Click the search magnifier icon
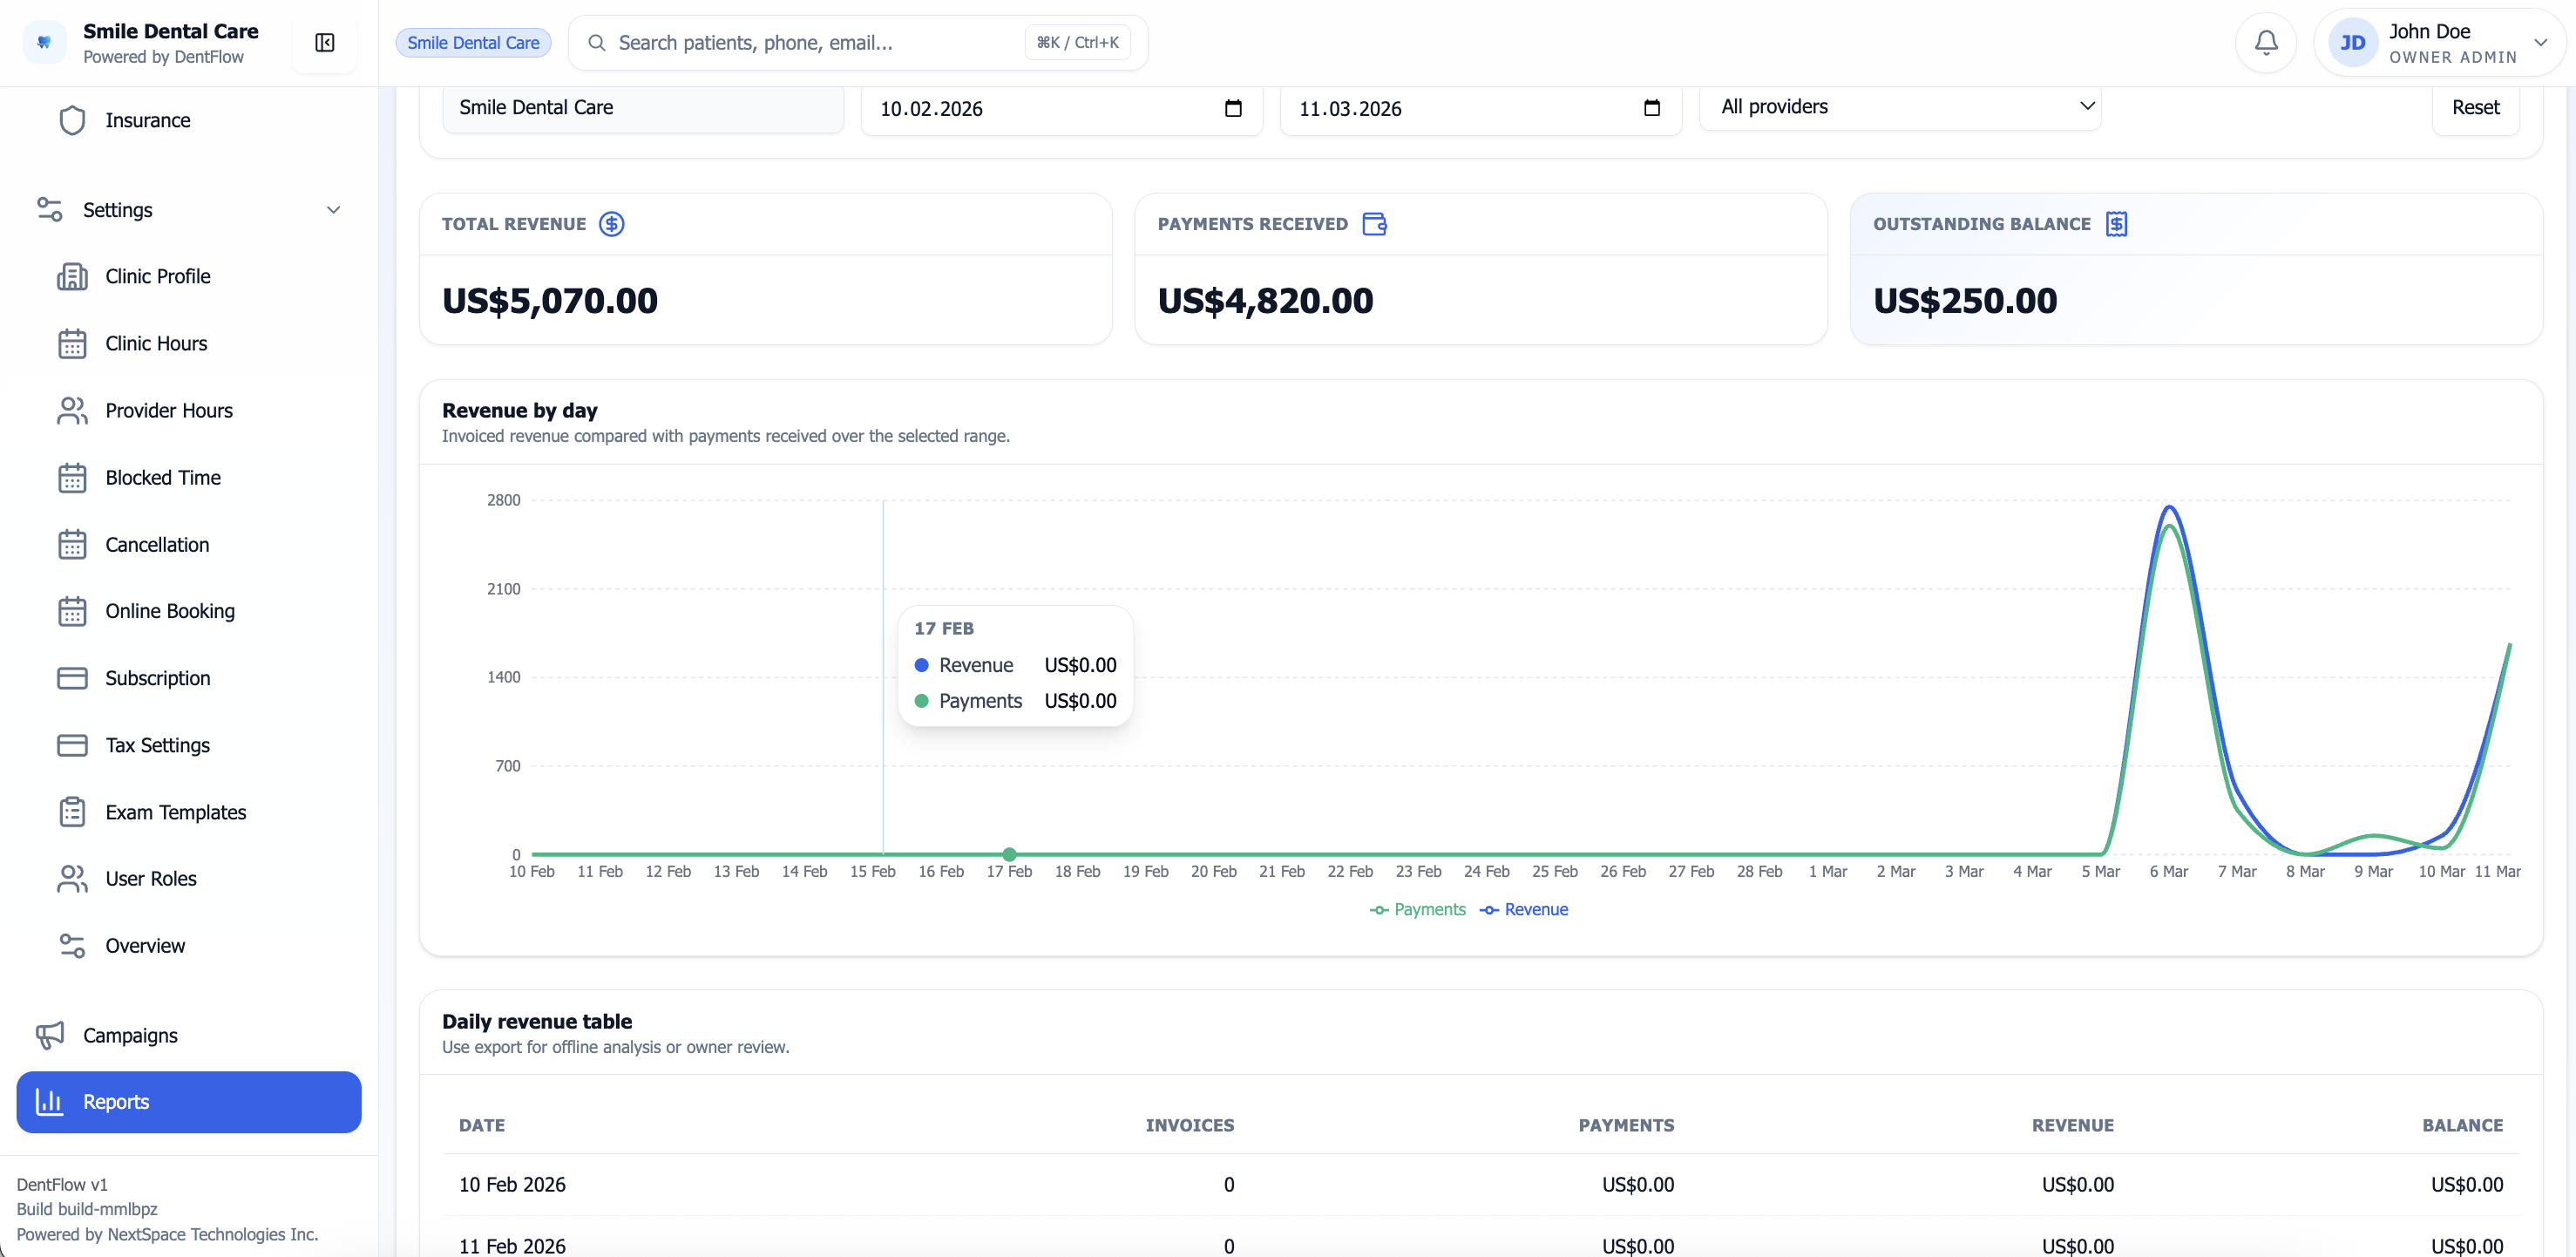2576x1257 pixels. (596, 42)
